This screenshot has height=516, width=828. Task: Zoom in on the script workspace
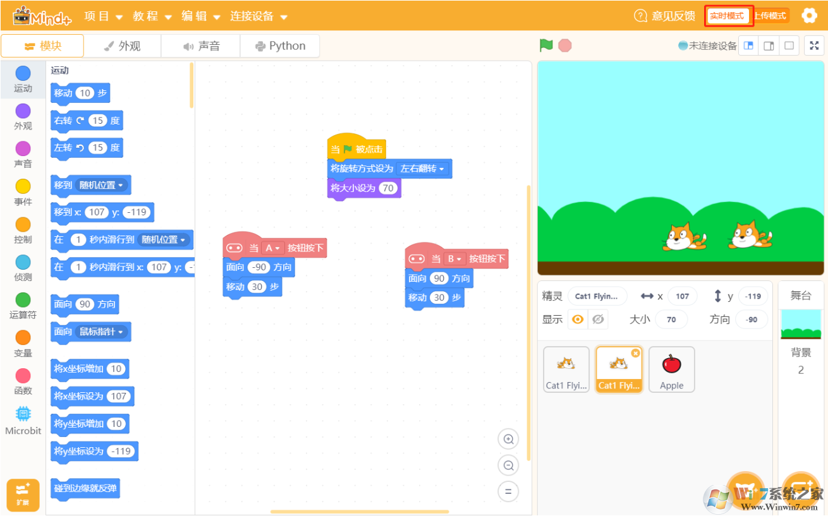[508, 439]
